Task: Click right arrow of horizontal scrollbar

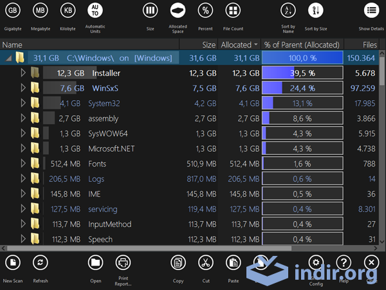Action: click(x=376, y=248)
